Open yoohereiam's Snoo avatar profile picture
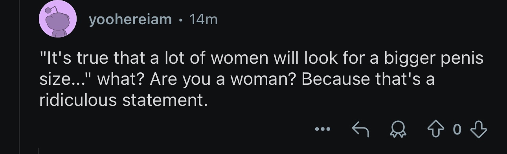 tap(57, 19)
